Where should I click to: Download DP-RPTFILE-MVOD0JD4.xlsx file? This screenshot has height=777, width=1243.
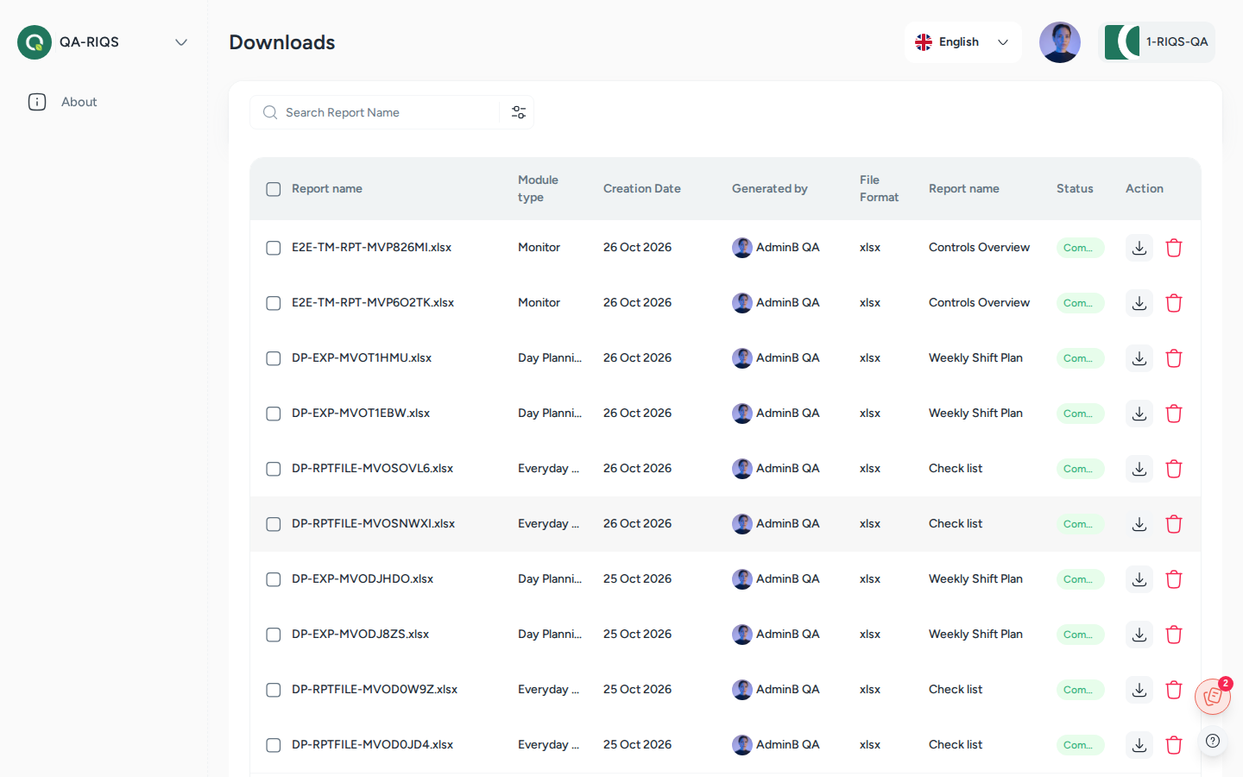pyautogui.click(x=1139, y=745)
